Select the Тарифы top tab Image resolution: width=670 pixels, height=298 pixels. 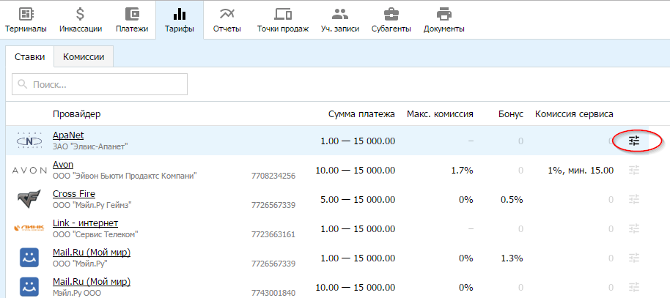coord(180,20)
